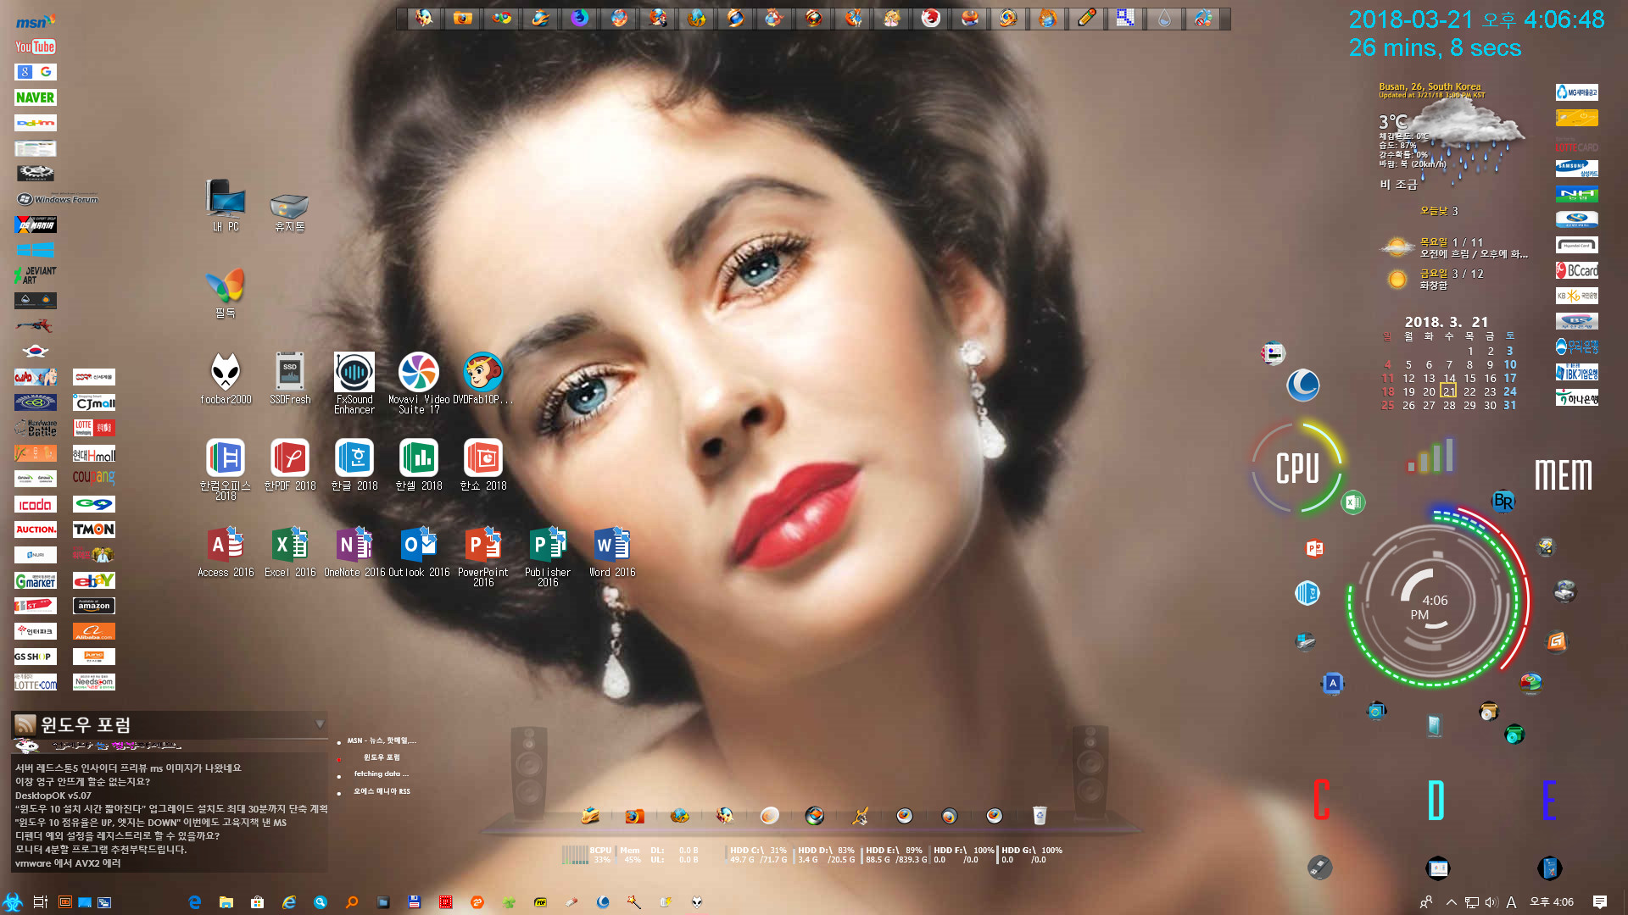Open the 한PDF 2018 icon
The height and width of the screenshot is (915, 1628).
290,464
